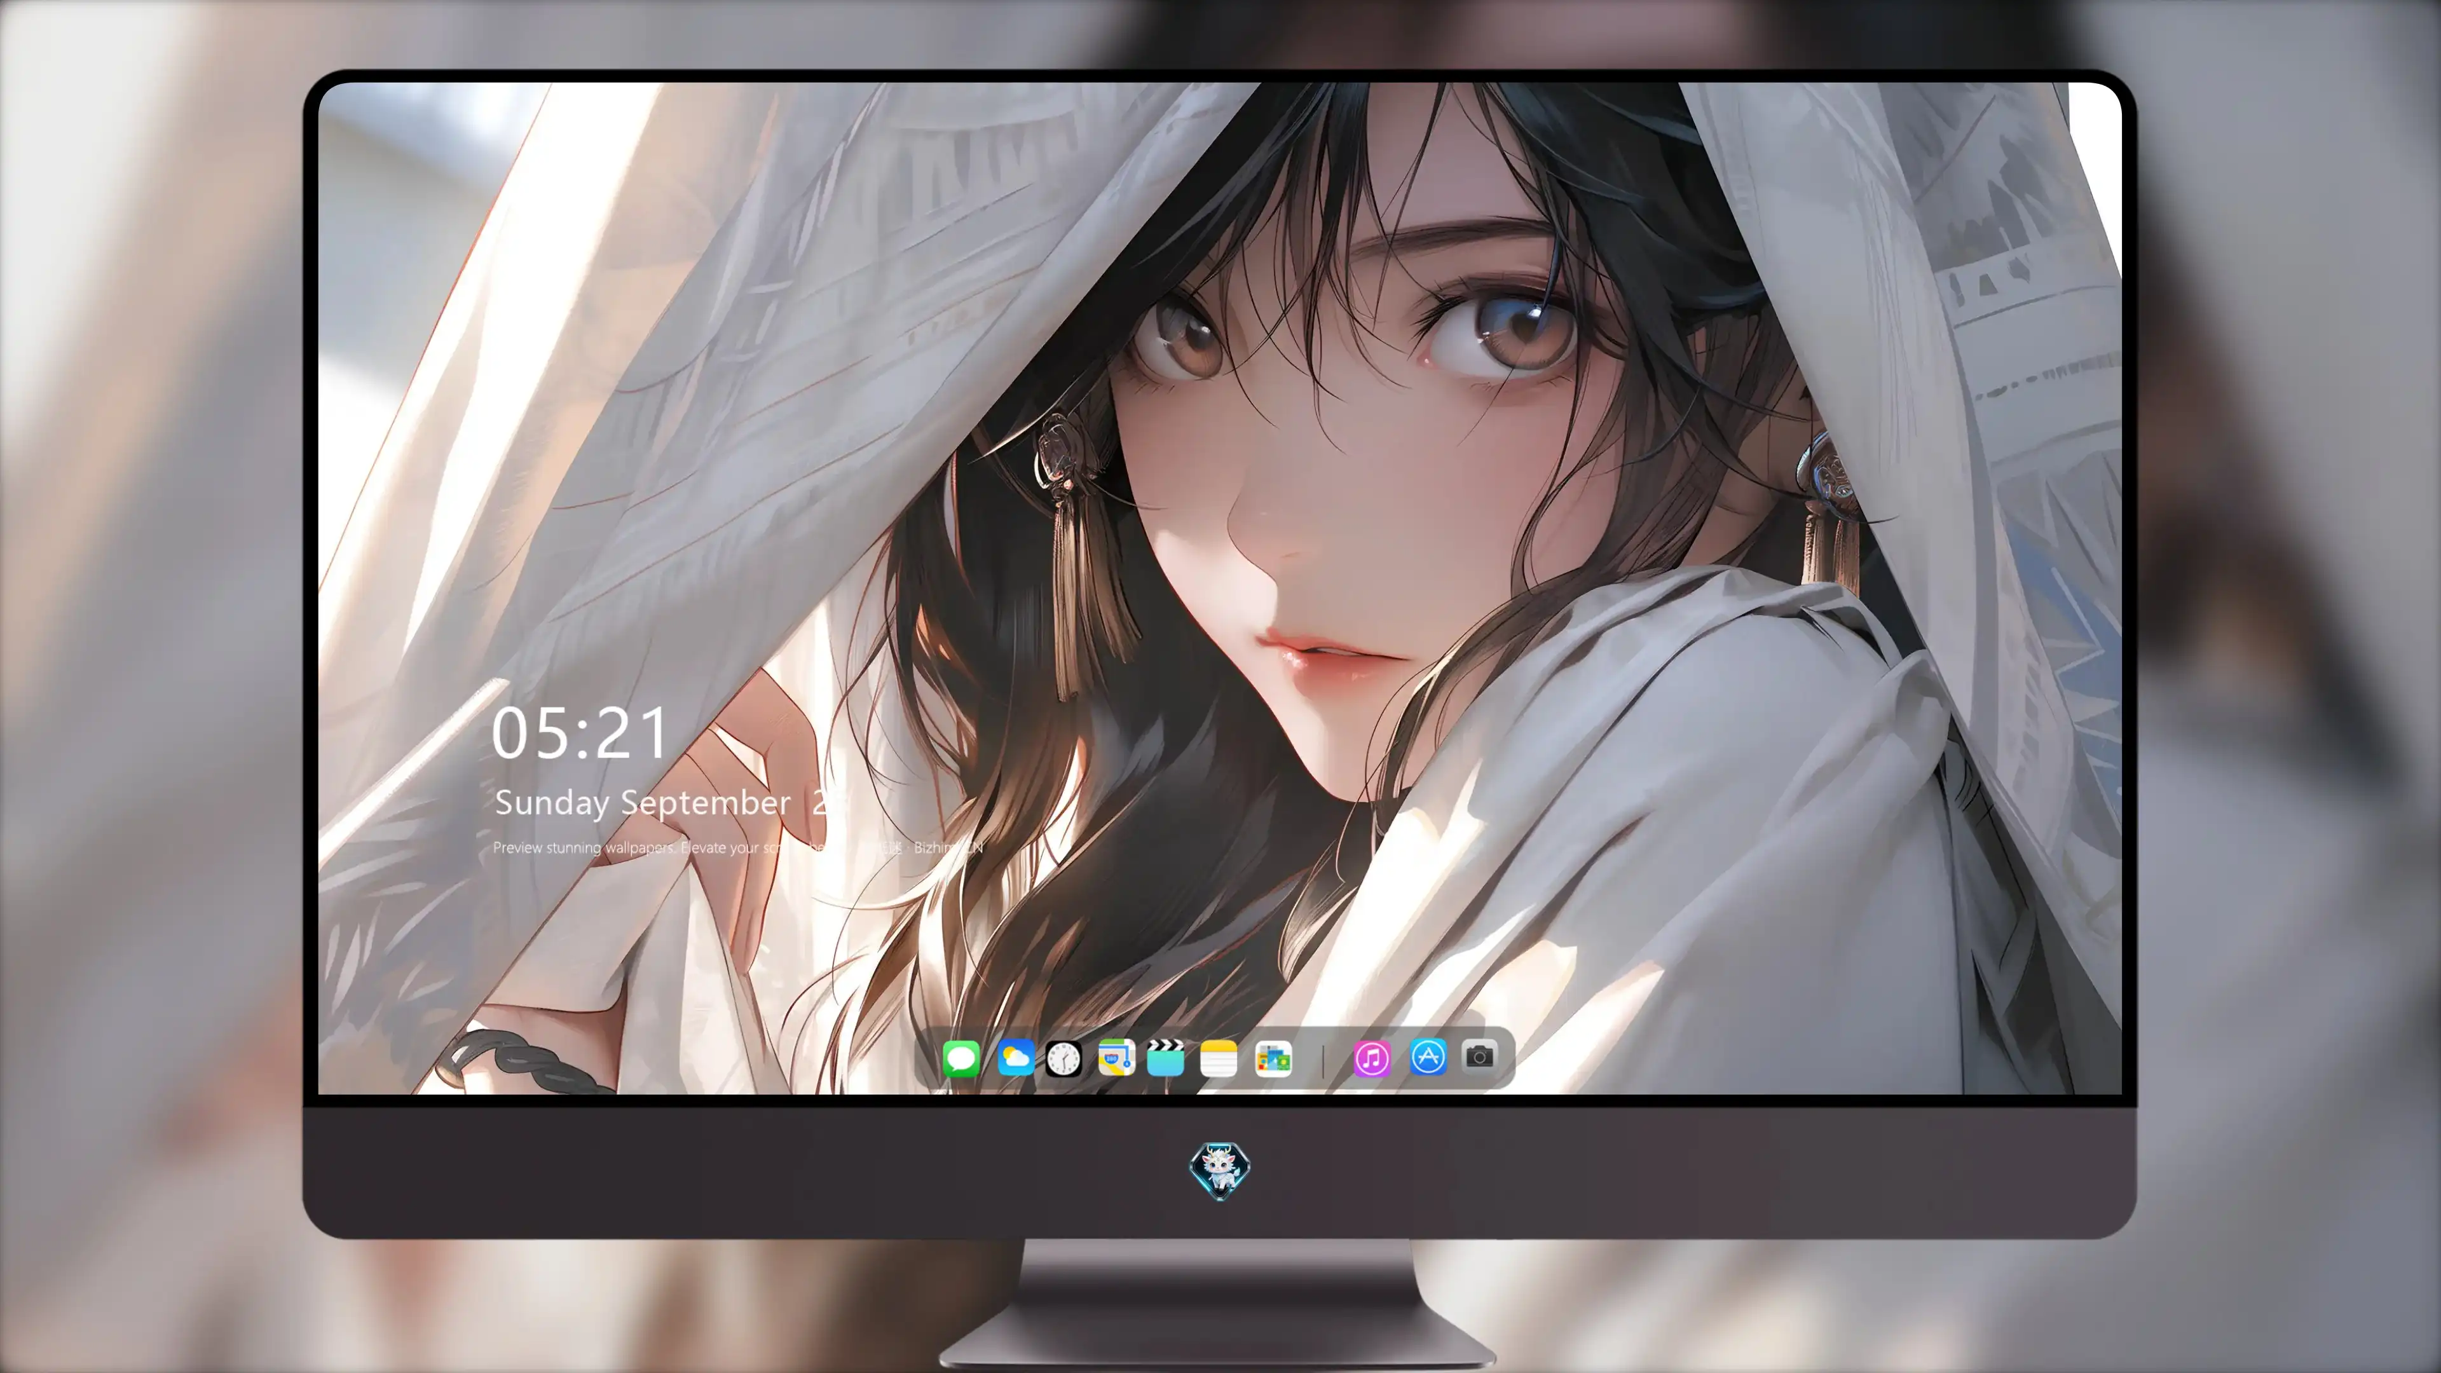Open the Maps app in the dock
The height and width of the screenshot is (1373, 2441).
(1116, 1058)
